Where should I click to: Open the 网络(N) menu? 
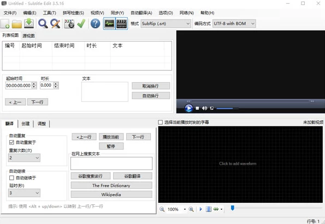tap(187, 13)
